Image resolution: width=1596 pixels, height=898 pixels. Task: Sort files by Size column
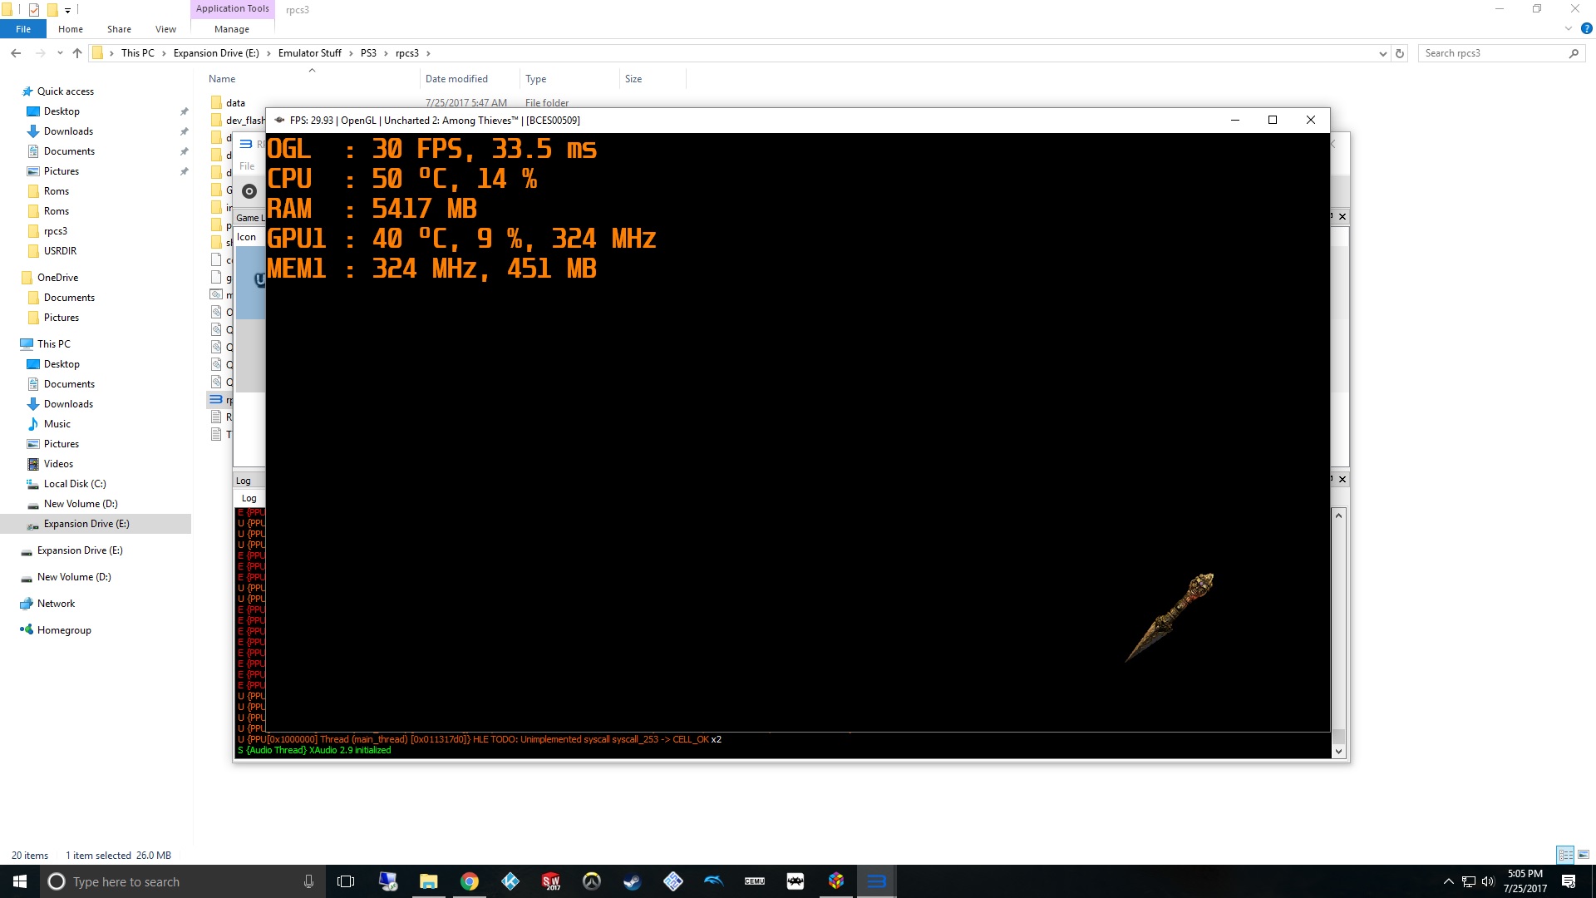click(633, 79)
